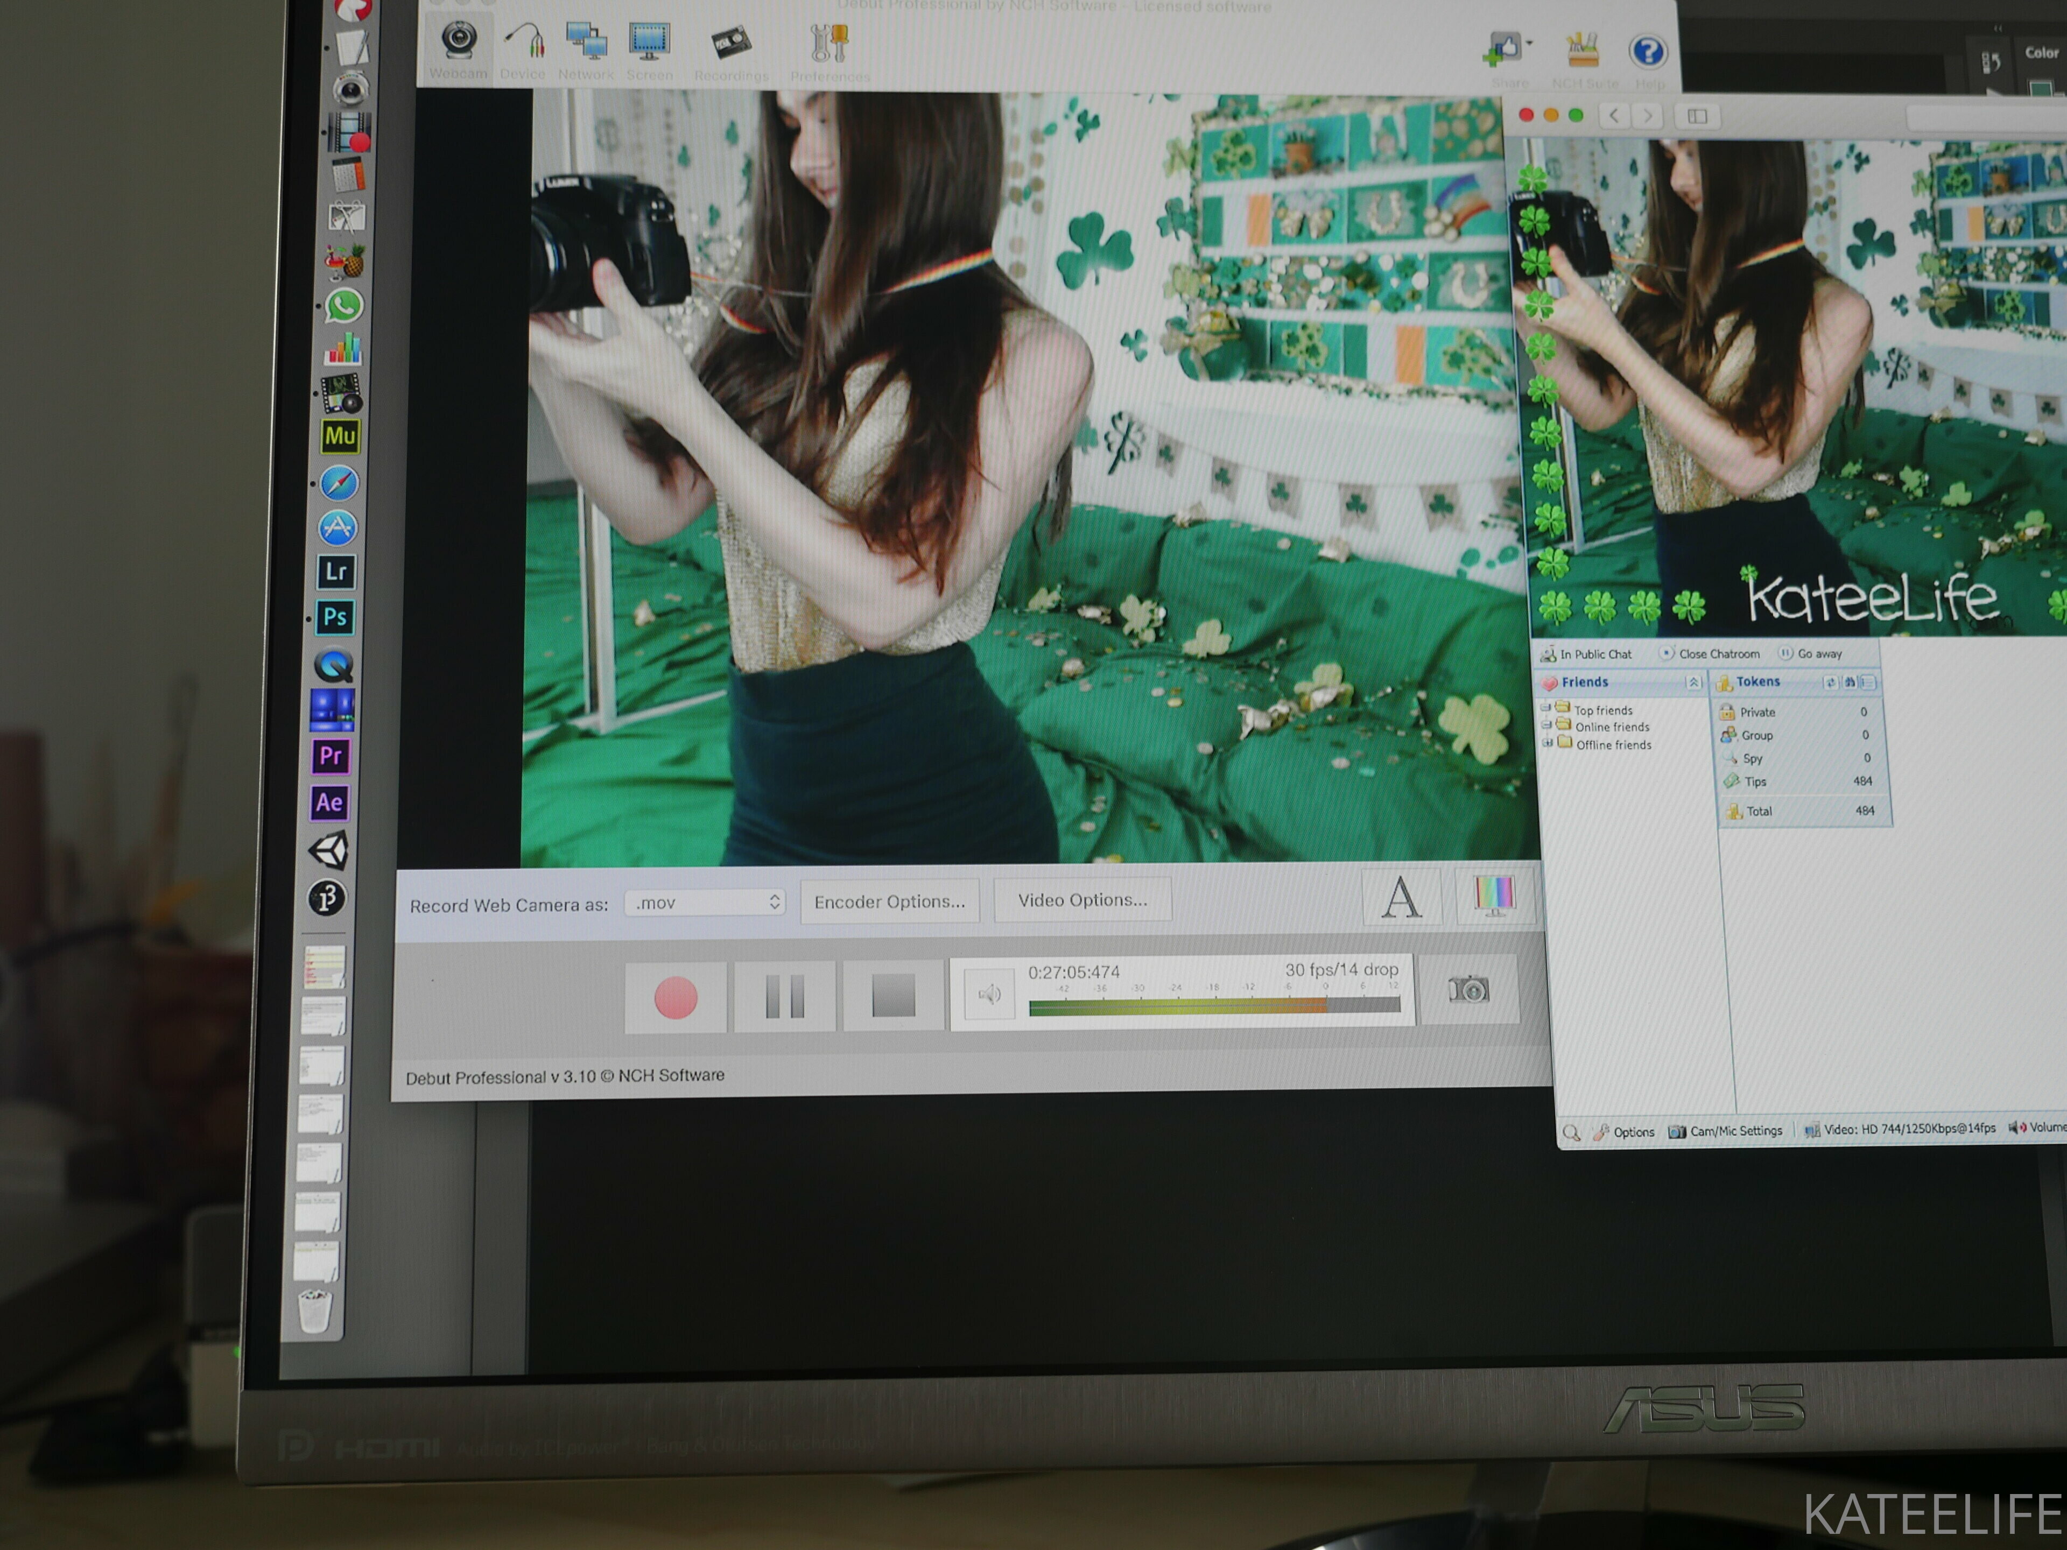
Task: Take a snapshot with camera icon
Action: pyautogui.click(x=1468, y=989)
